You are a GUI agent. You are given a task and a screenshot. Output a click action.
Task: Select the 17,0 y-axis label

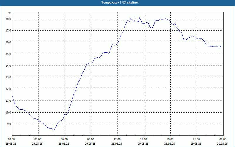(8, 31)
